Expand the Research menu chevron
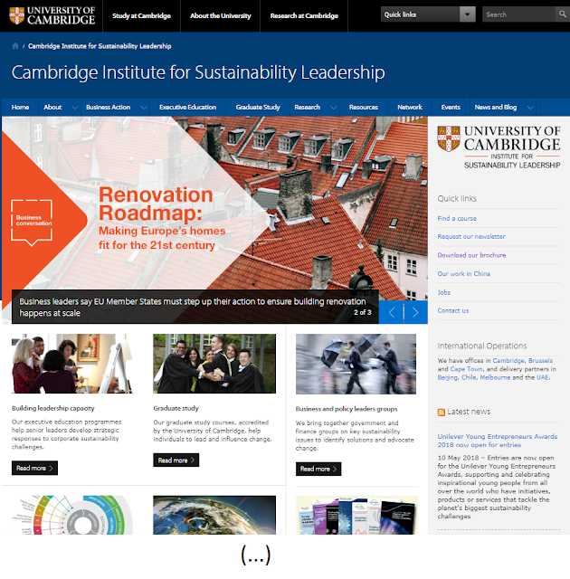 coord(333,108)
